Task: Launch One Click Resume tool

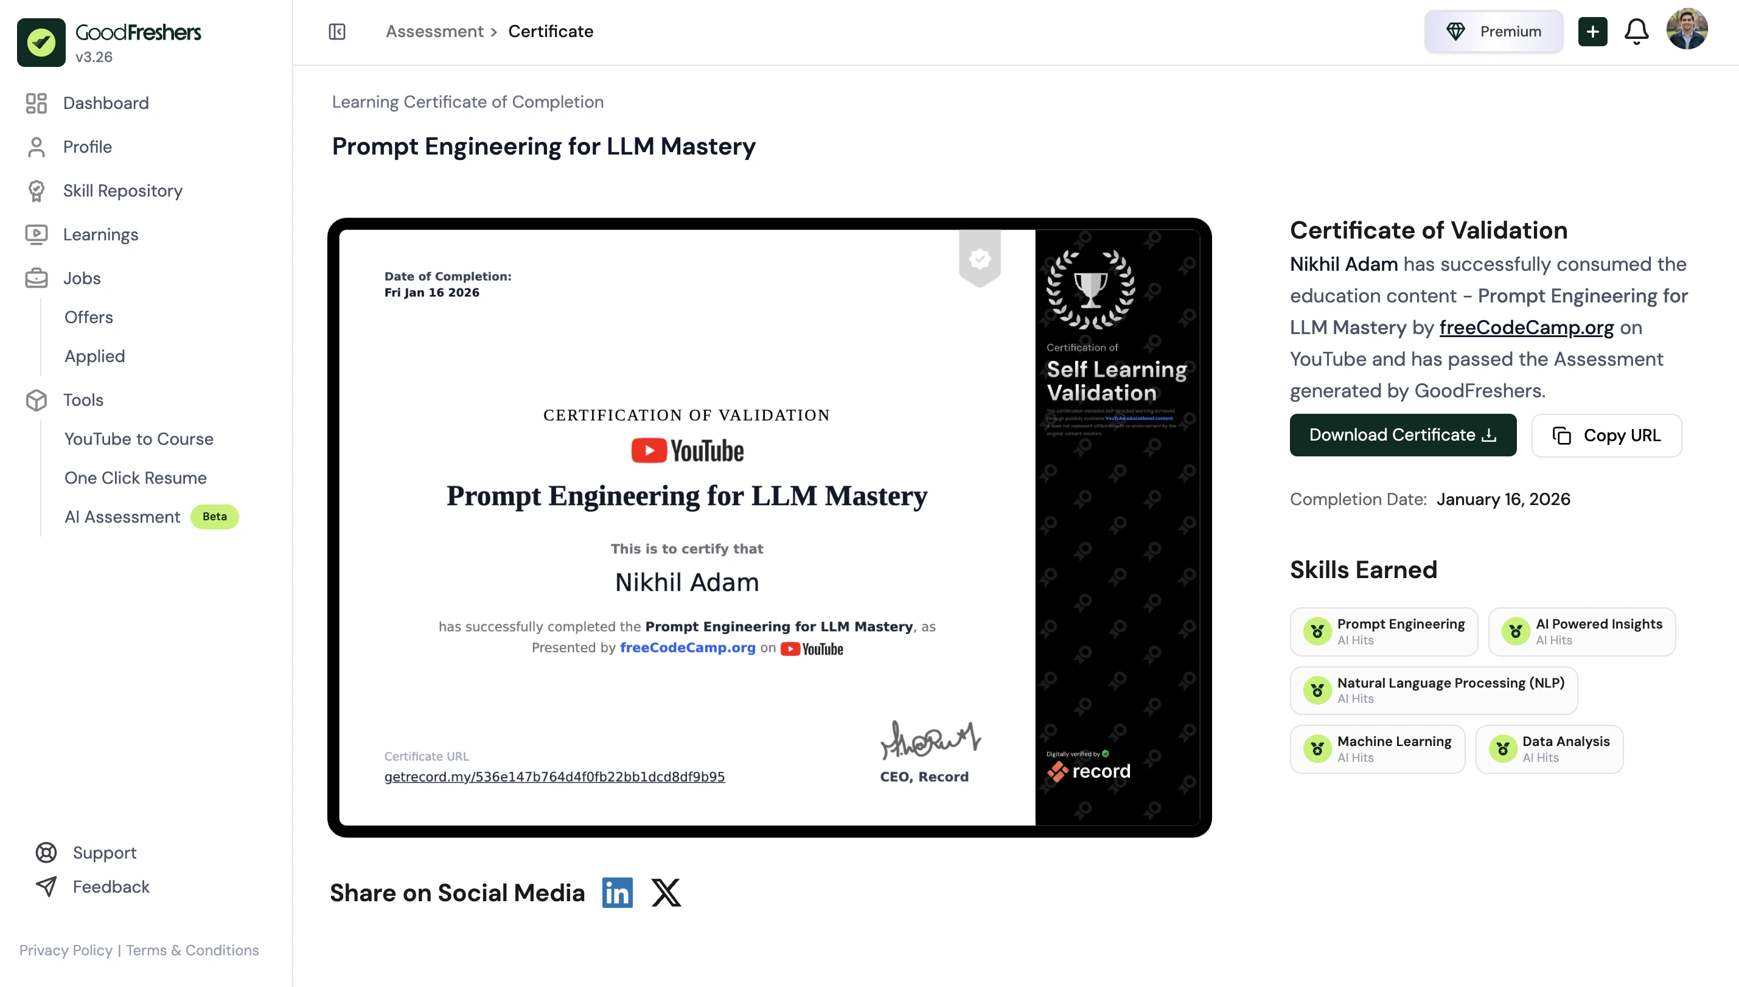Action: pyautogui.click(x=136, y=478)
